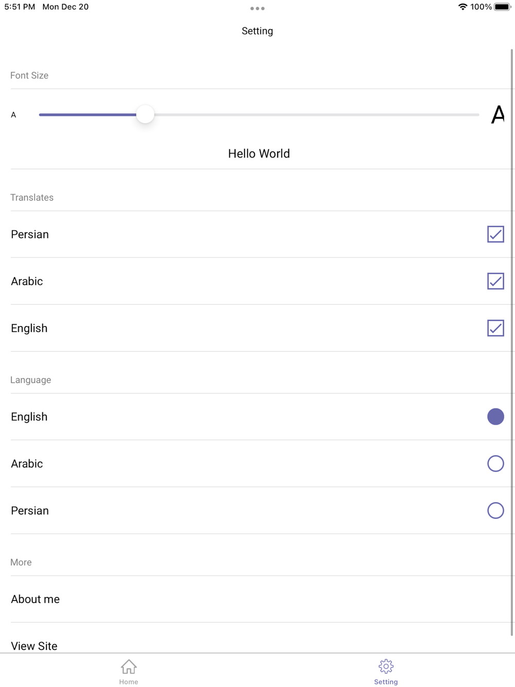Tap the large A font icon

[x=497, y=114]
